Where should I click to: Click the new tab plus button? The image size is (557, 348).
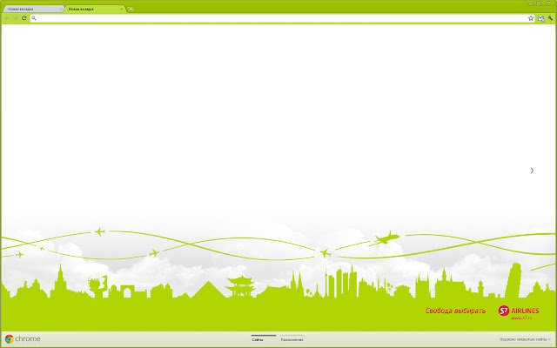pos(131,9)
